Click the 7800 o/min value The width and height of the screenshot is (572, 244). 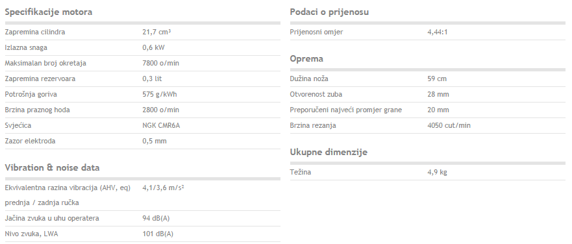160,63
